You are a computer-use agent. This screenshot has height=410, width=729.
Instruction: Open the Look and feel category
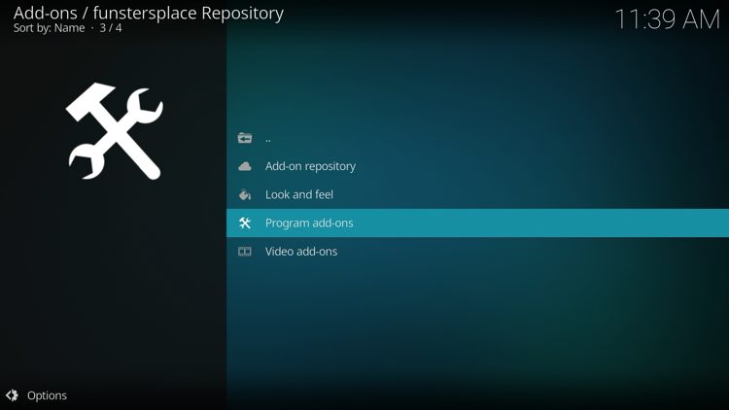pos(299,194)
